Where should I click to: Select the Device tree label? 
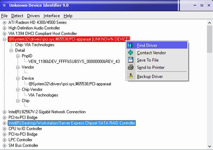pyautogui.click(x=28, y=78)
